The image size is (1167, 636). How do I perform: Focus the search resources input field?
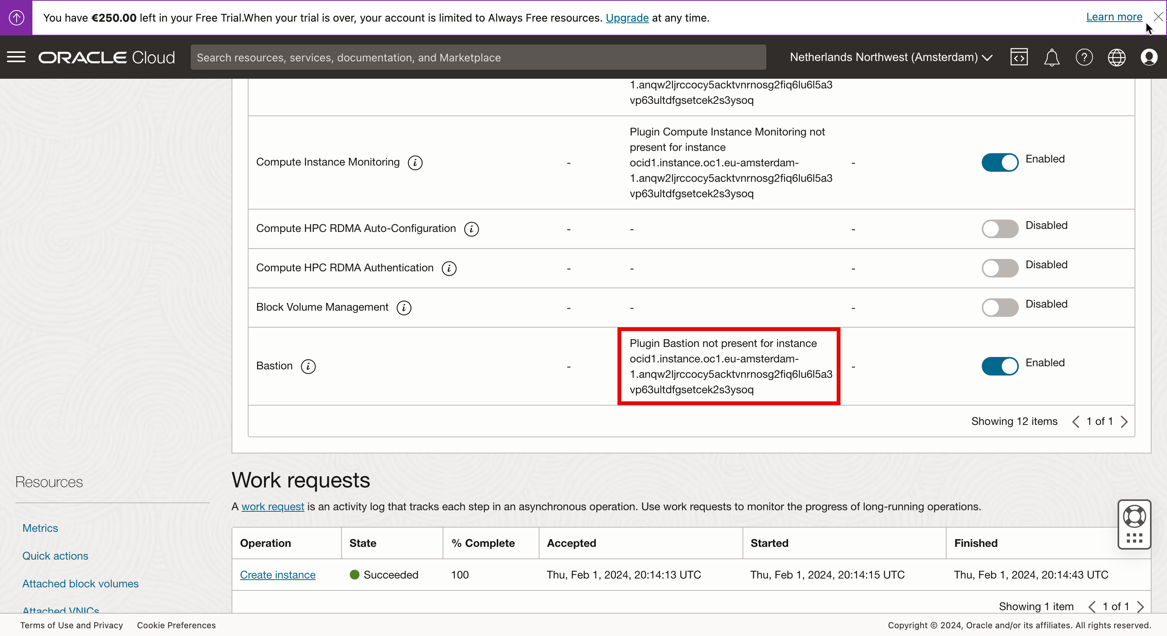(x=478, y=58)
